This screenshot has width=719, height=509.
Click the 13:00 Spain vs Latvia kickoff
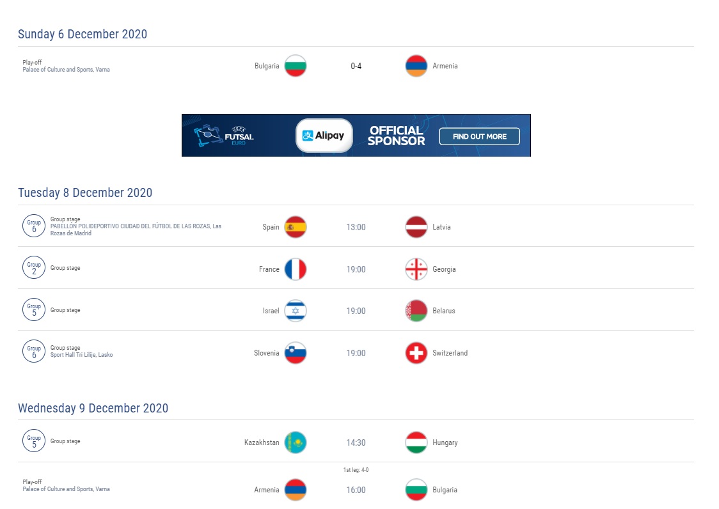[x=356, y=227]
